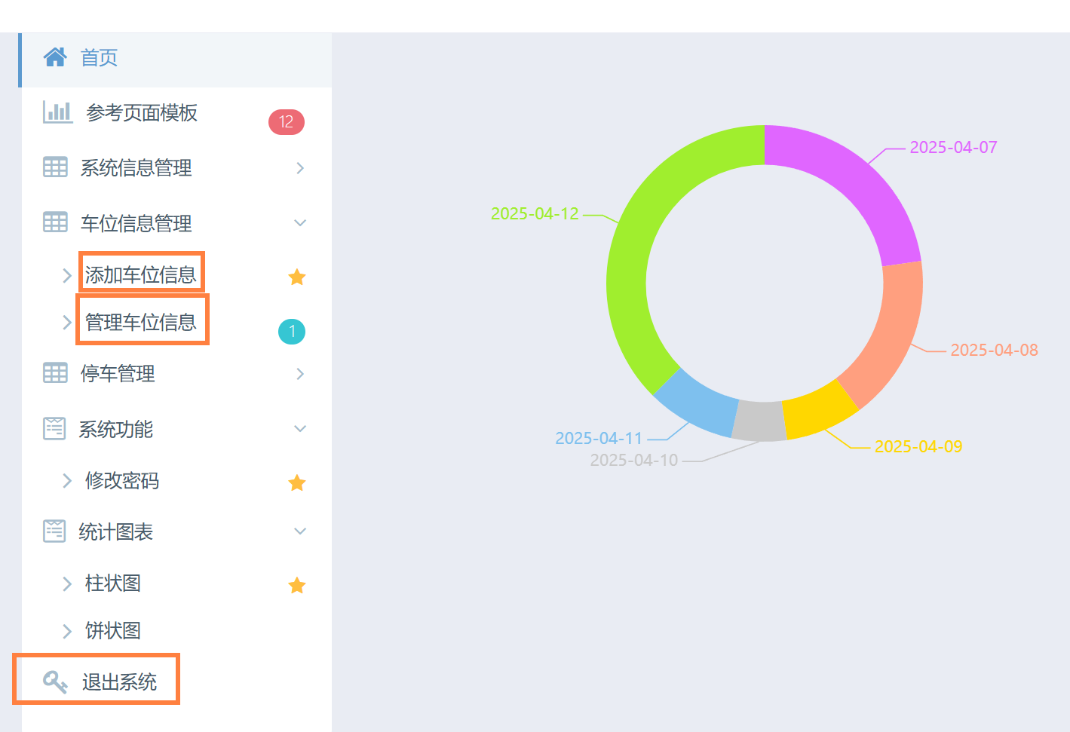The width and height of the screenshot is (1070, 732).
Task: Click form icon beside 统计图表
Action: pyautogui.click(x=54, y=531)
